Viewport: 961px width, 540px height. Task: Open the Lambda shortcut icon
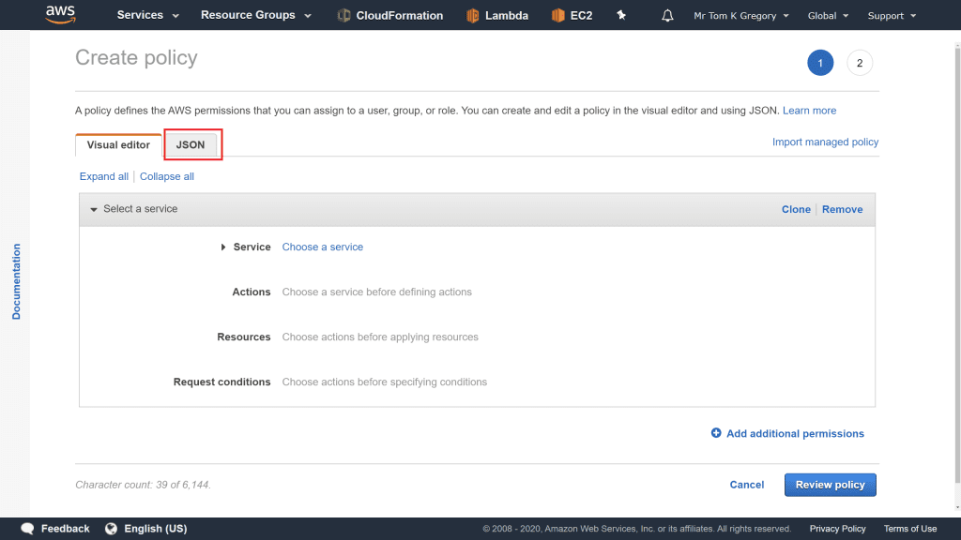pyautogui.click(x=473, y=16)
